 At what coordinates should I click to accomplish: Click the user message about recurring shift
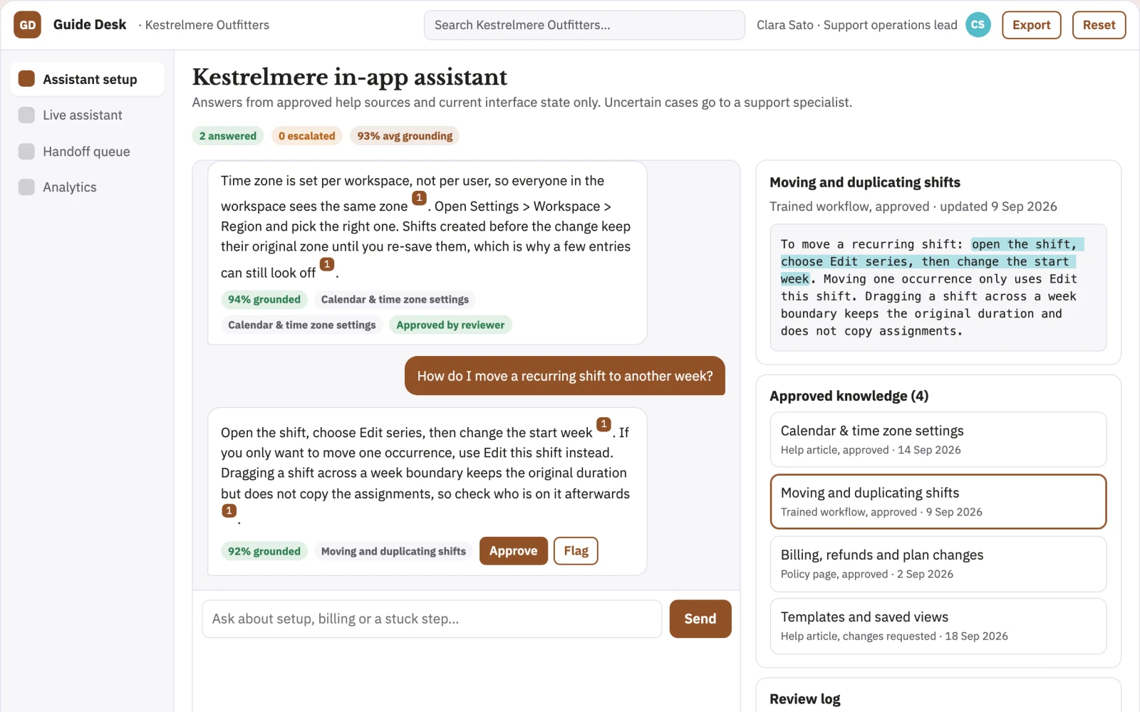point(565,376)
